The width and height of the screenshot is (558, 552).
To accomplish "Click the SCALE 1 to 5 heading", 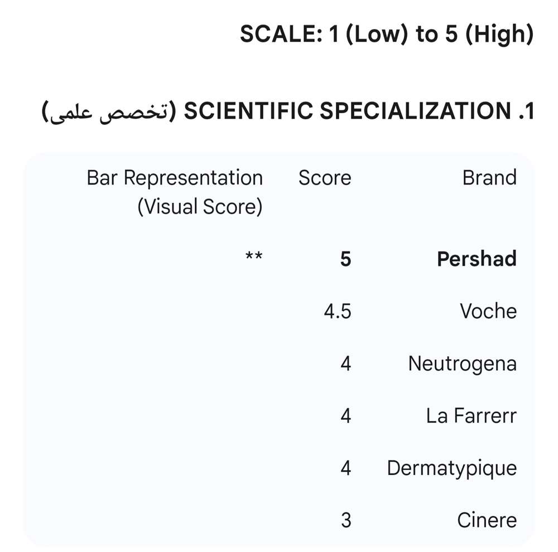I will [x=386, y=35].
